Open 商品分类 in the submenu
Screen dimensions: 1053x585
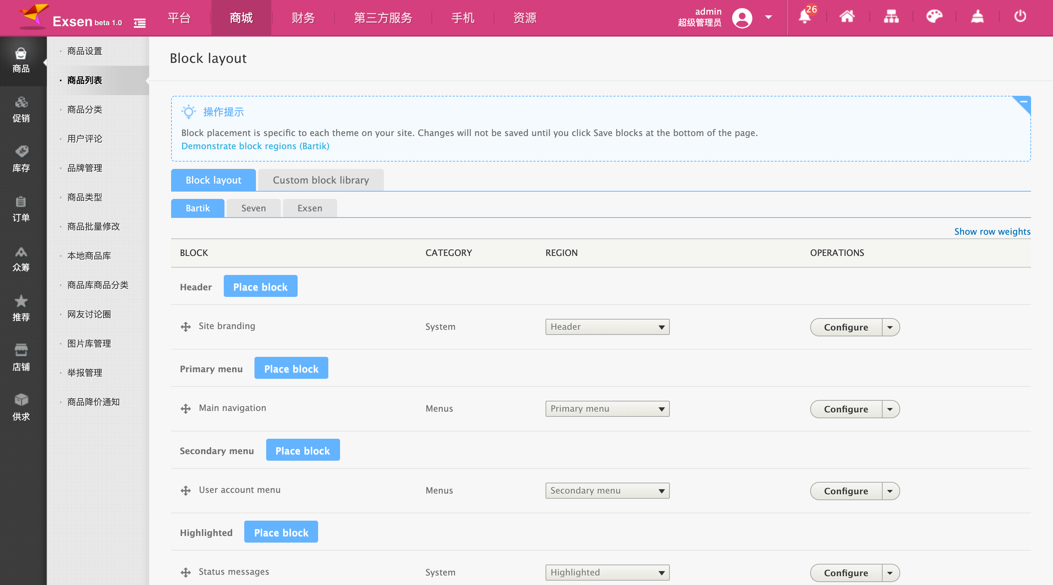(x=84, y=110)
